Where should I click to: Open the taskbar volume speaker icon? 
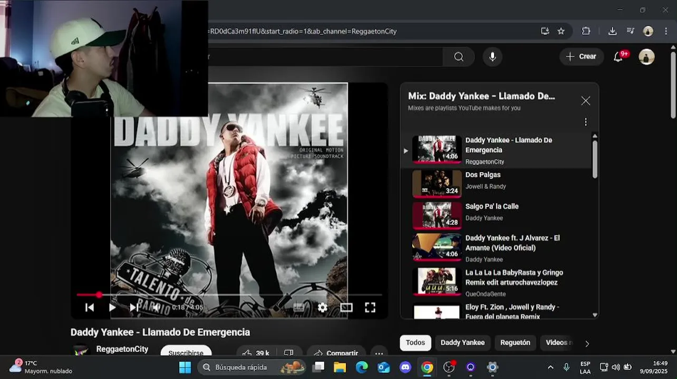point(616,367)
